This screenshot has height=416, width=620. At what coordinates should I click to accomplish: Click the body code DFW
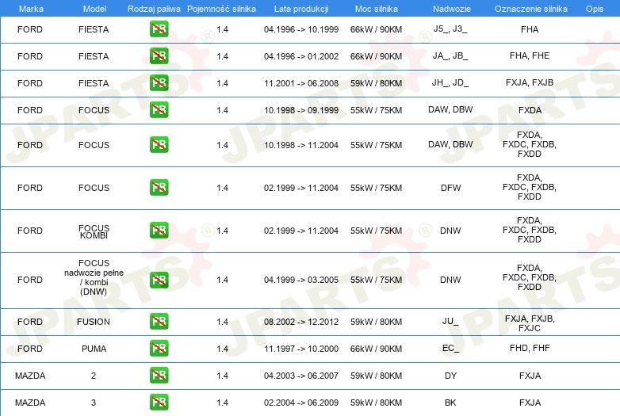point(451,188)
